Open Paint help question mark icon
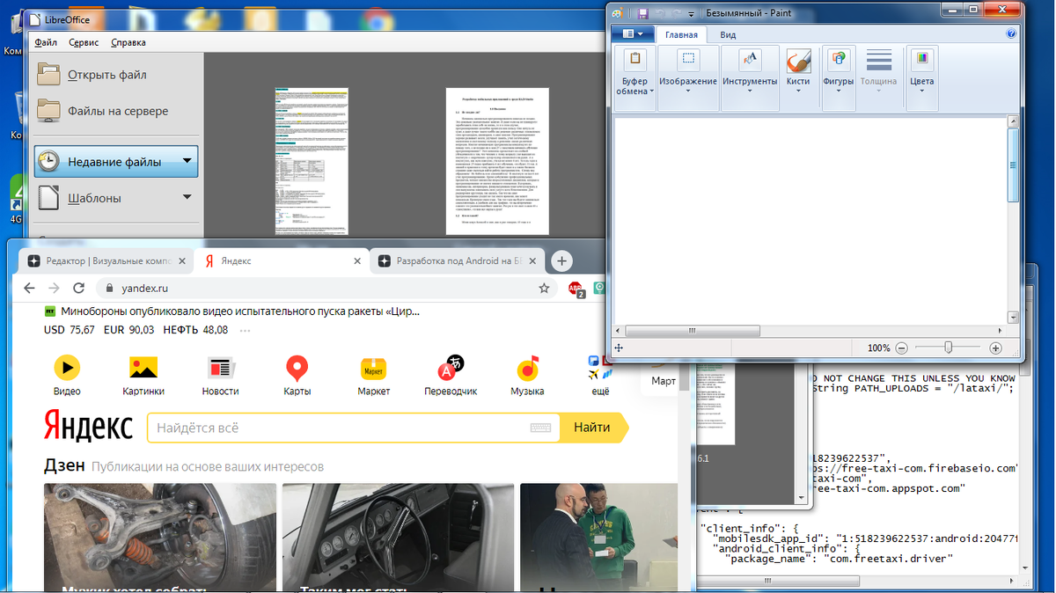 pos(1011,34)
